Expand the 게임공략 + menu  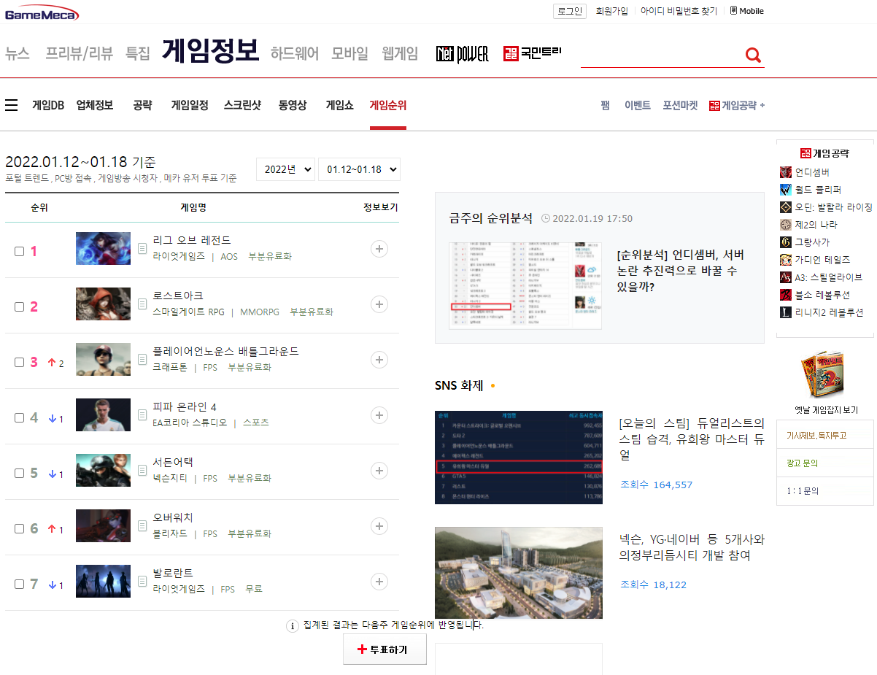(x=737, y=106)
